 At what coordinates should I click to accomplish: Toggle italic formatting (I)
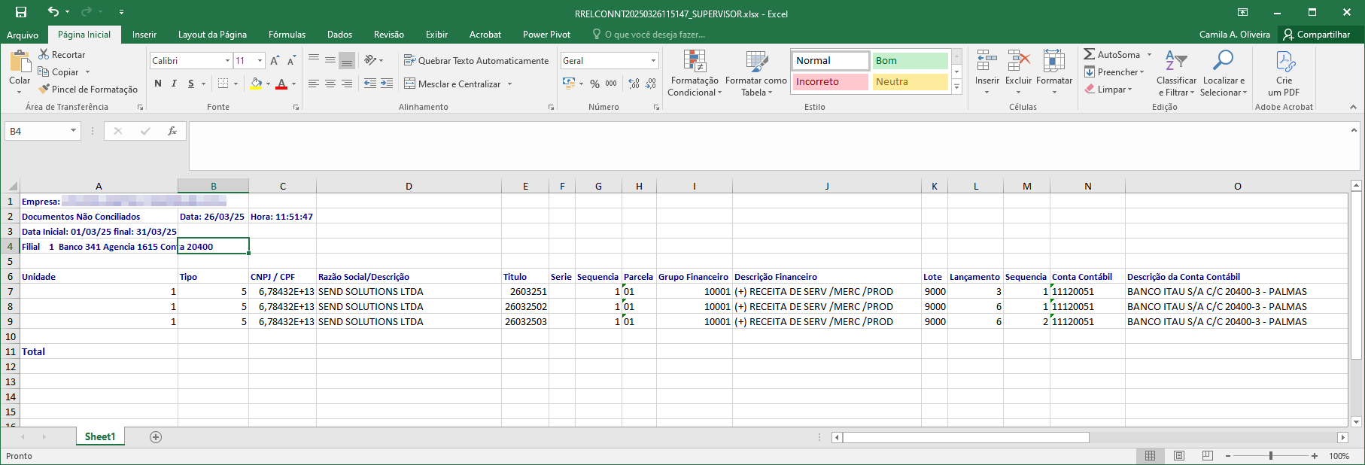click(174, 84)
